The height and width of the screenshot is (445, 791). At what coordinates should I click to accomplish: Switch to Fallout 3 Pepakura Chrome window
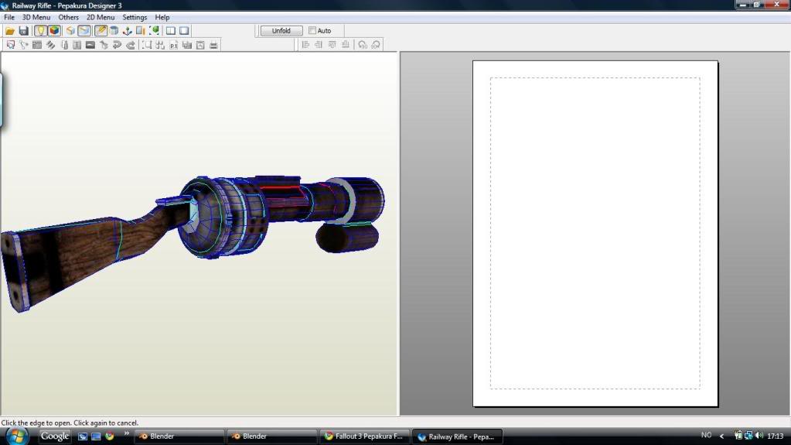click(365, 436)
